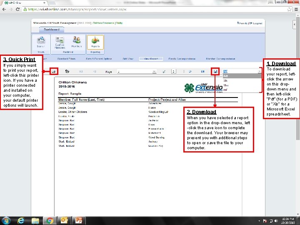
Task: Click the network tray icon
Action: point(271,221)
